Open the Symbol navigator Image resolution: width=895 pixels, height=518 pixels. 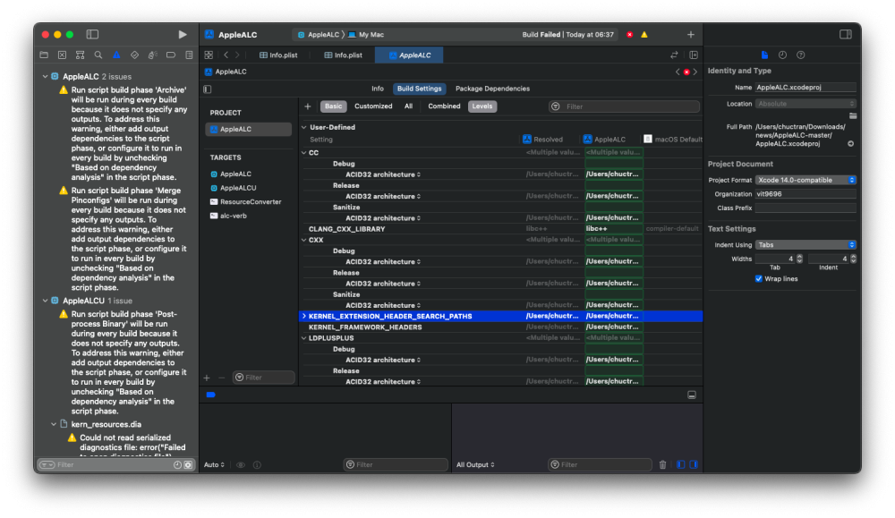point(80,55)
